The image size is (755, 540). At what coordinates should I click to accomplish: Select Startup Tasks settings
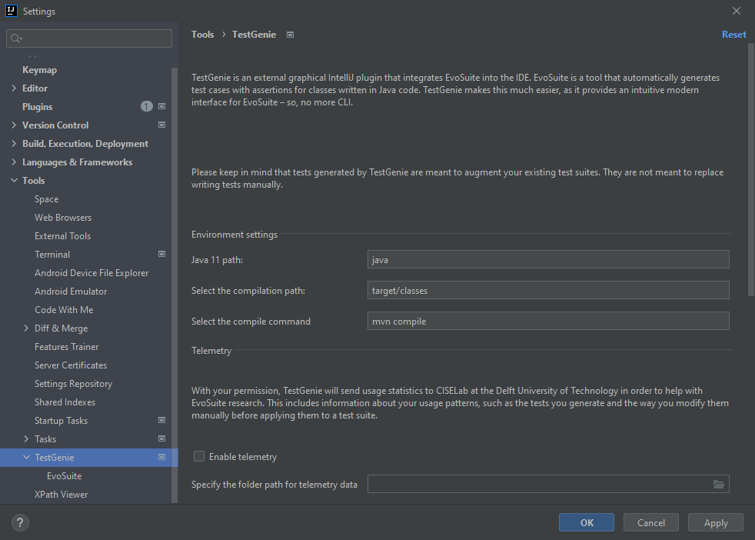click(x=62, y=421)
